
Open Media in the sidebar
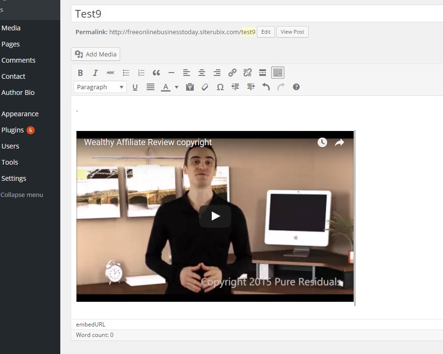(11, 28)
